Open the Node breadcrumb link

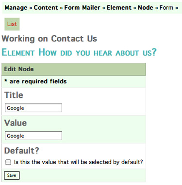(145, 8)
